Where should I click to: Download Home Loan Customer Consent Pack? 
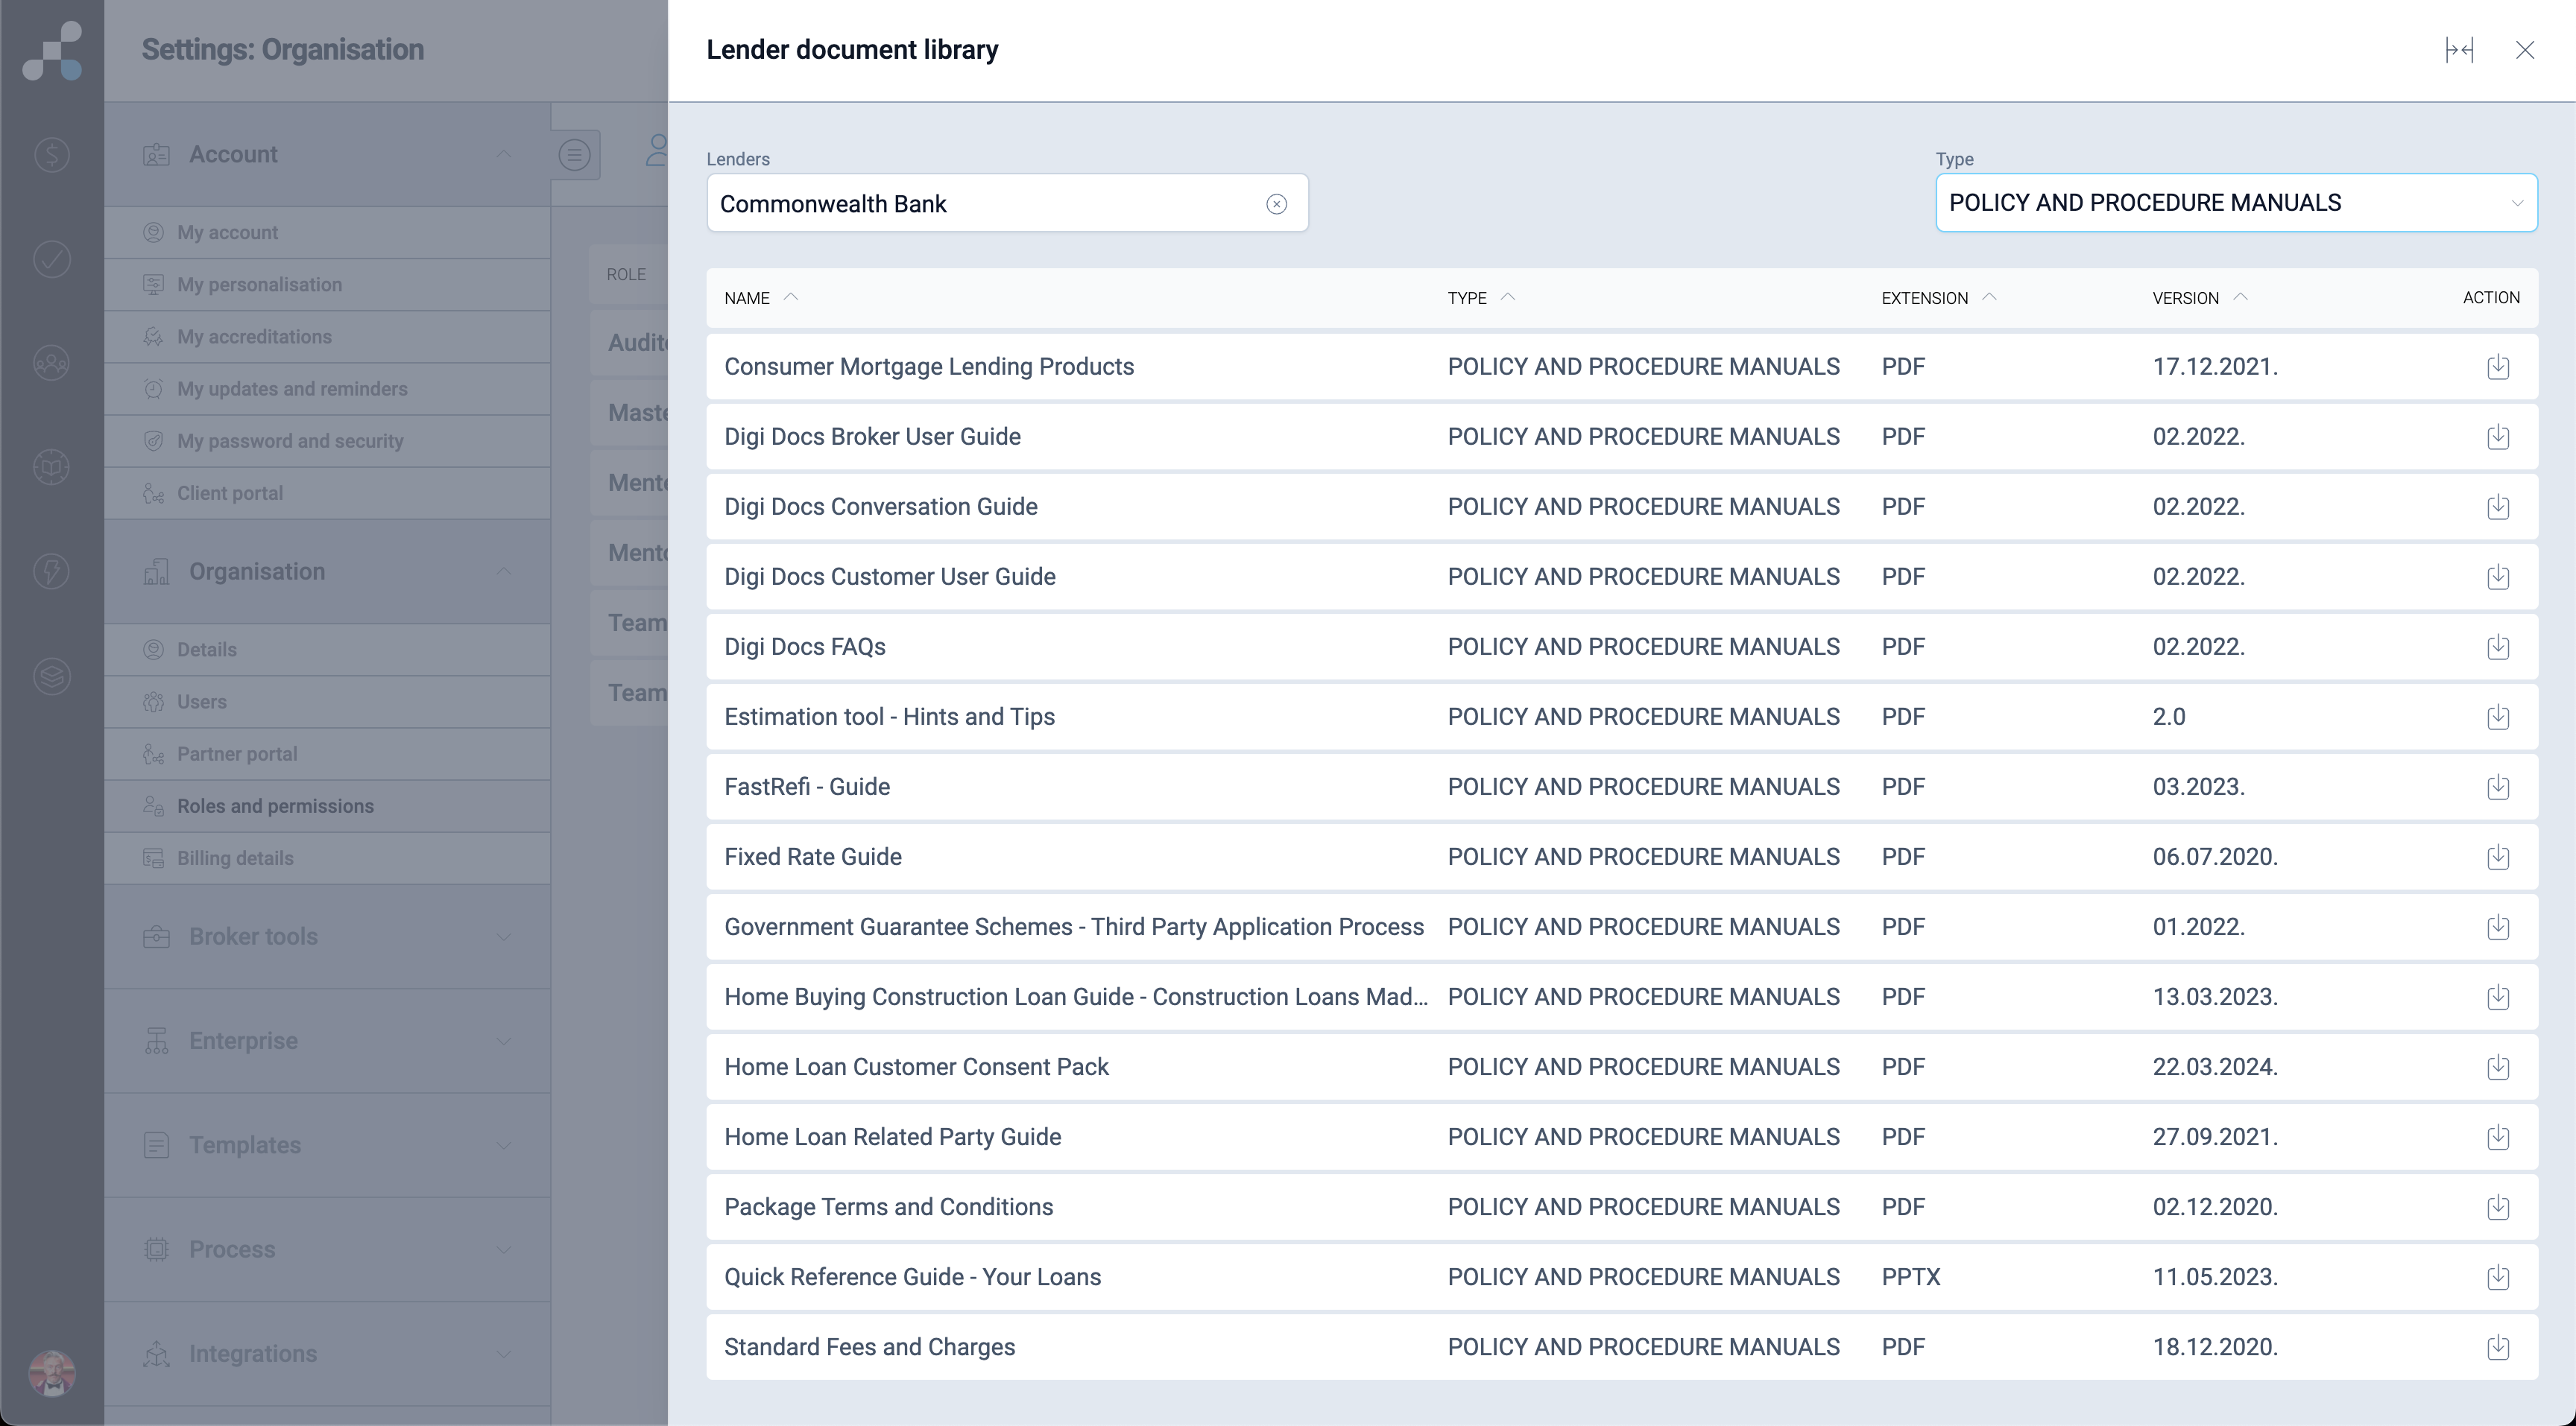tap(2497, 1066)
